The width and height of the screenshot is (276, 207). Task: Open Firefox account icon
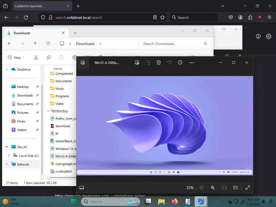pyautogui.click(x=240, y=17)
